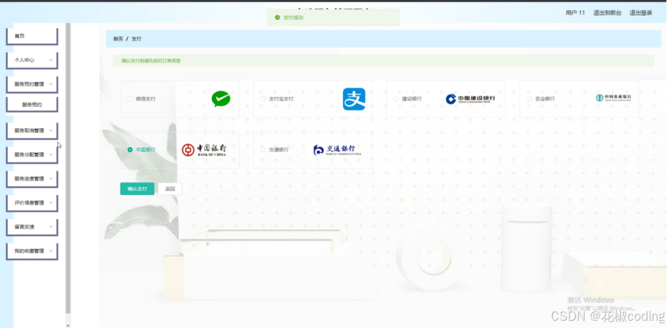This screenshot has height=328, width=667.
Task: Expand the 服务分配管理 menu chevron
Action: 51,155
